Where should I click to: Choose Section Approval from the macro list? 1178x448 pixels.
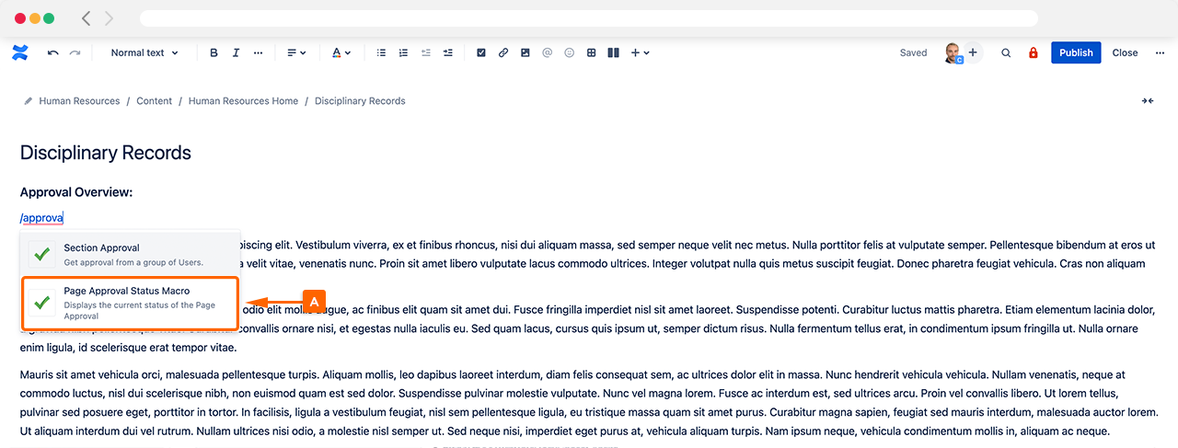click(131, 254)
